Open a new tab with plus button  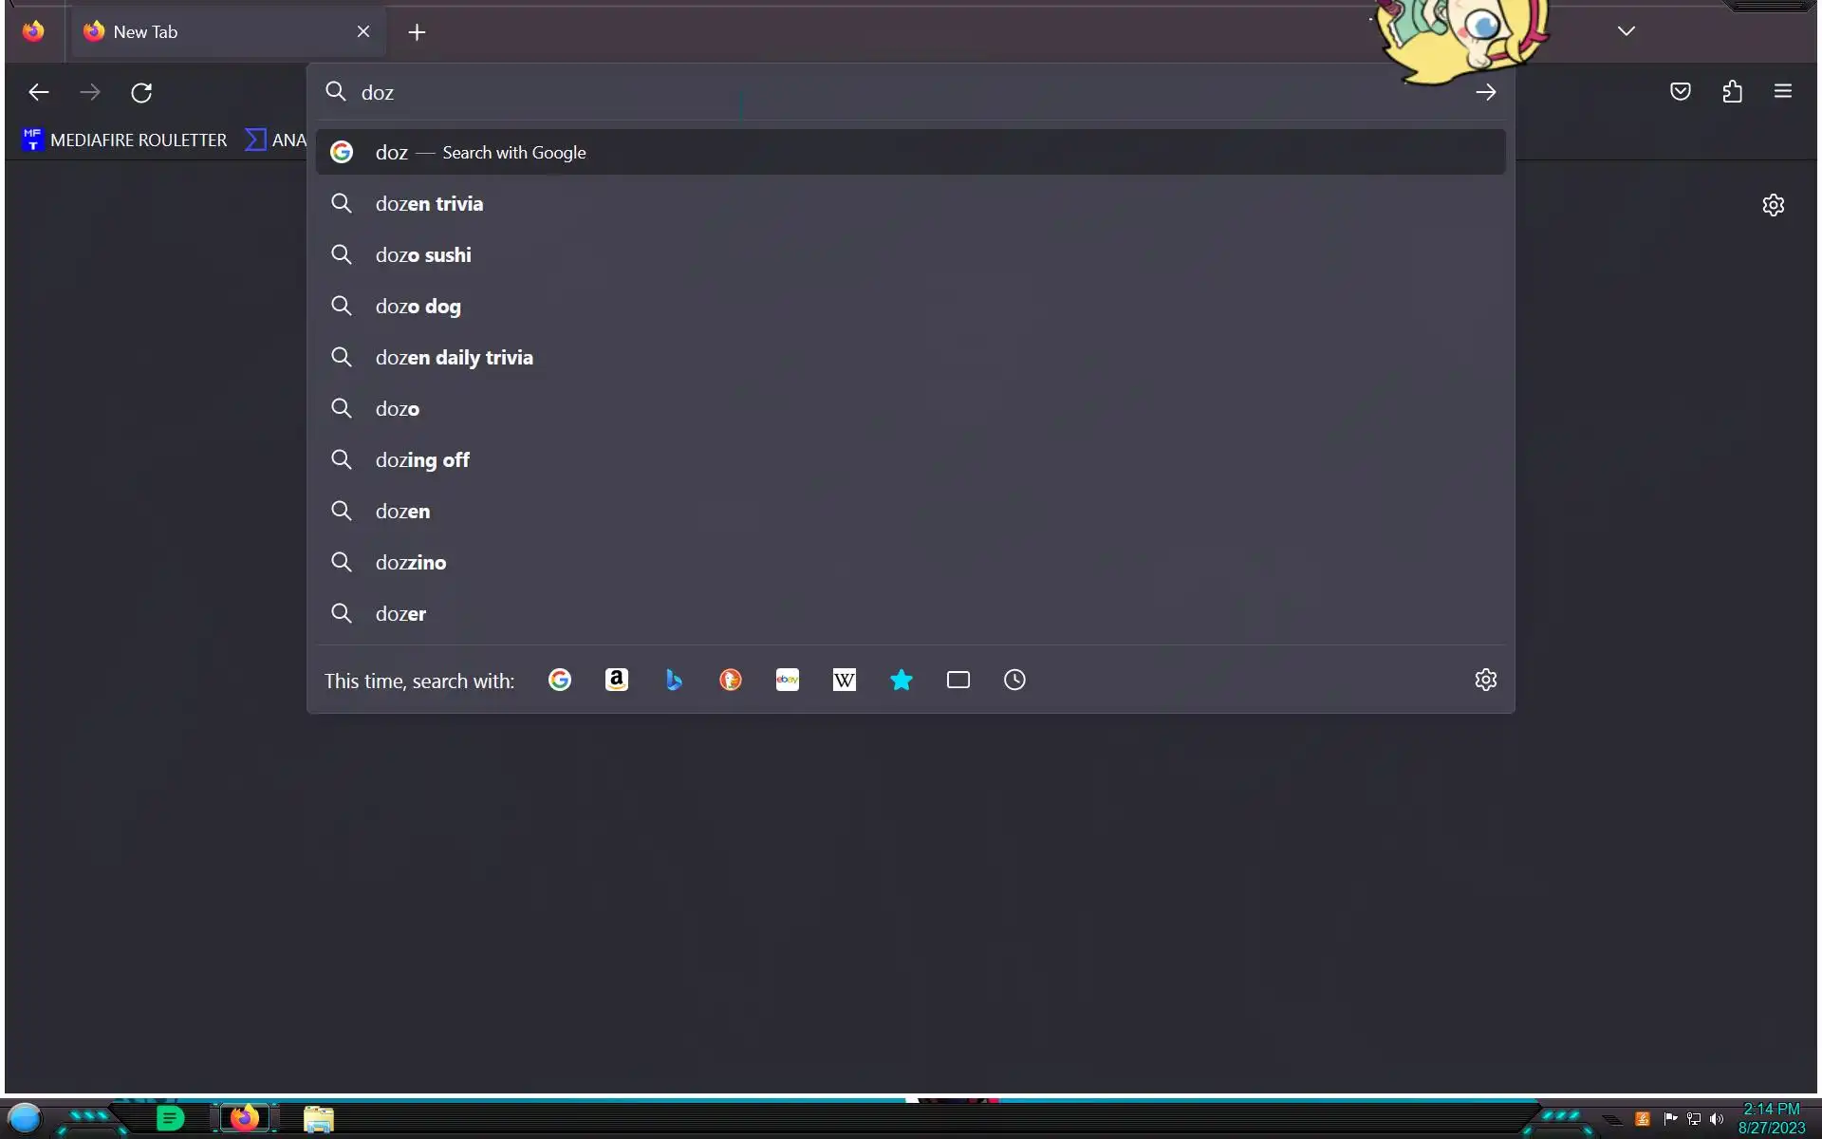pyautogui.click(x=417, y=32)
